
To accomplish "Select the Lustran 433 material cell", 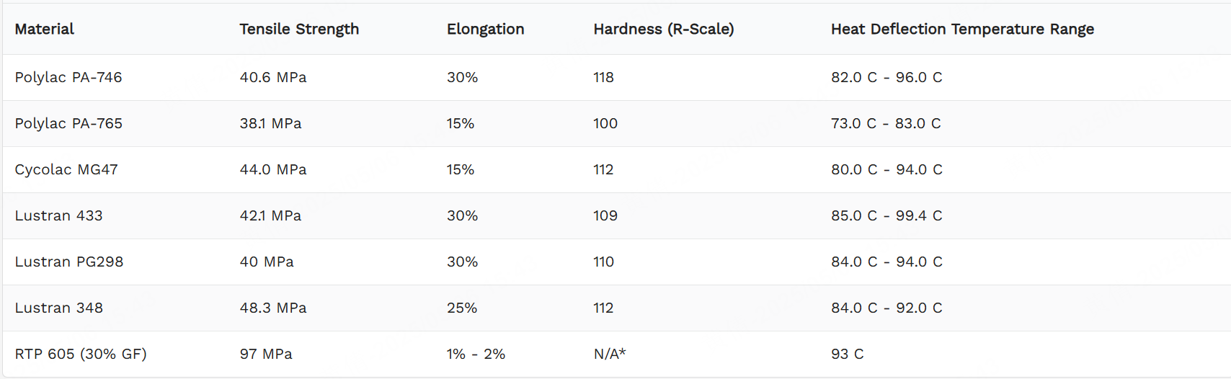I will pyautogui.click(x=58, y=215).
